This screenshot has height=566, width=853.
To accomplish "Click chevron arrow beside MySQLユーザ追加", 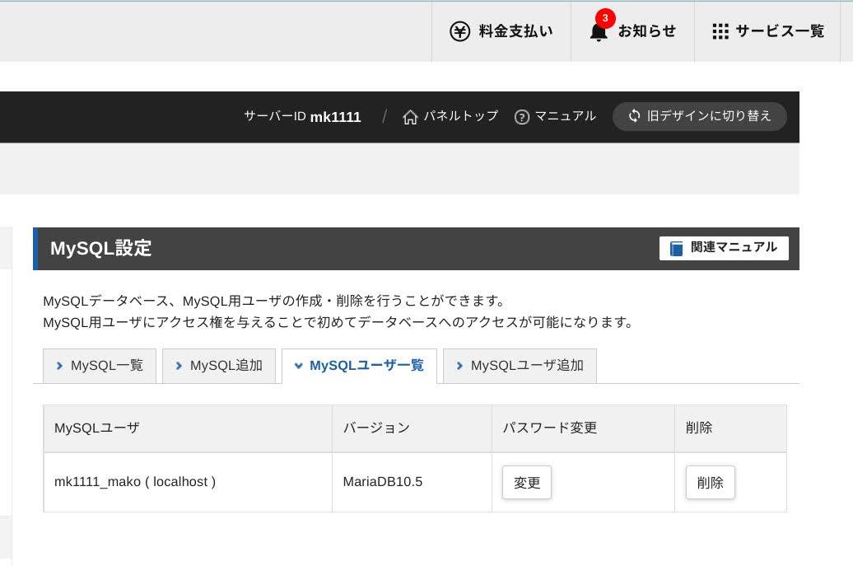I will 459,366.
